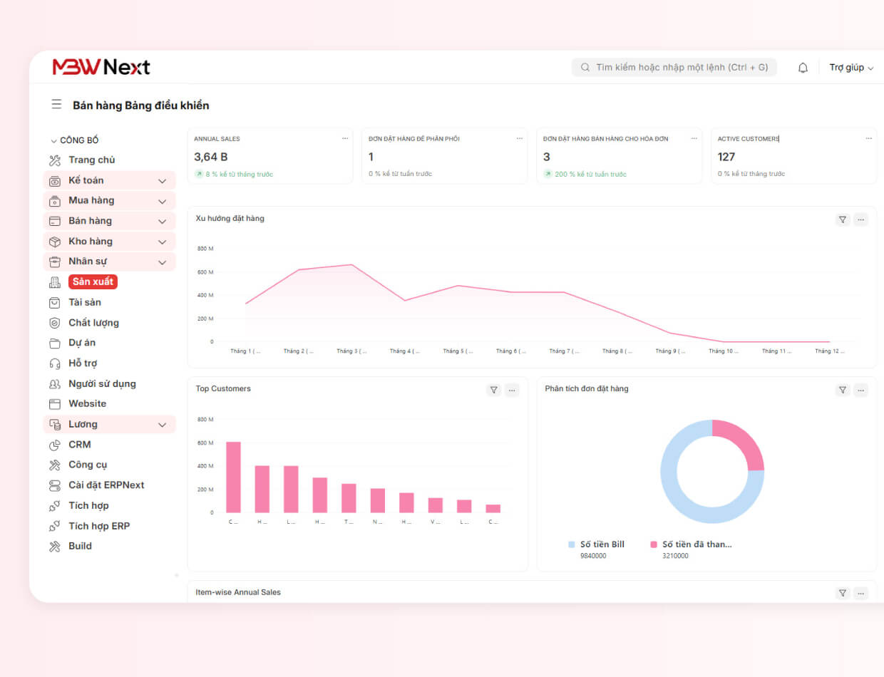Image resolution: width=884 pixels, height=677 pixels.
Task: Toggle the hamburger sidebar menu icon
Action: [x=56, y=105]
